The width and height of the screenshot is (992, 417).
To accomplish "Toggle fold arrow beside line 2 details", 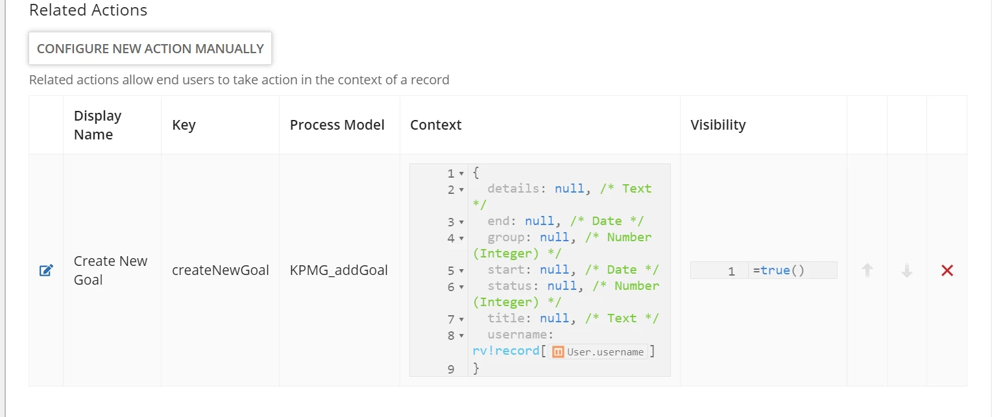I will tap(461, 190).
